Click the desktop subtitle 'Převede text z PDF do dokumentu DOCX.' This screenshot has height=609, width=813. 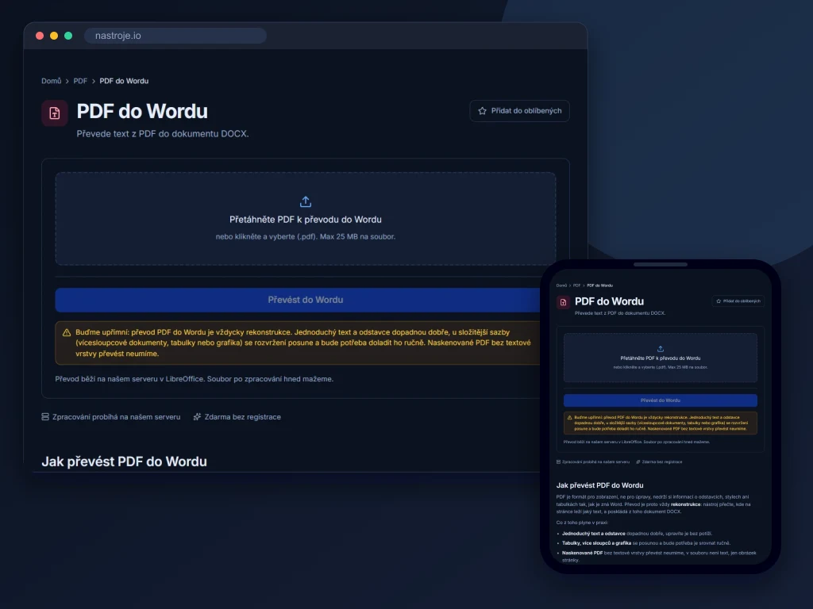[x=163, y=133]
